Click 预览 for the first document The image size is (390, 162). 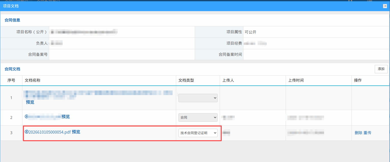pyautogui.click(x=30, y=102)
